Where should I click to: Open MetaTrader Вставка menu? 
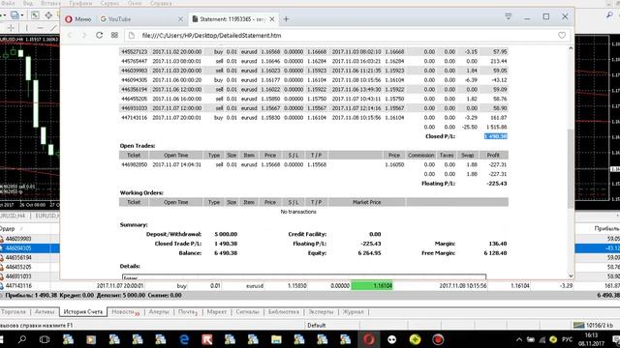50,3
